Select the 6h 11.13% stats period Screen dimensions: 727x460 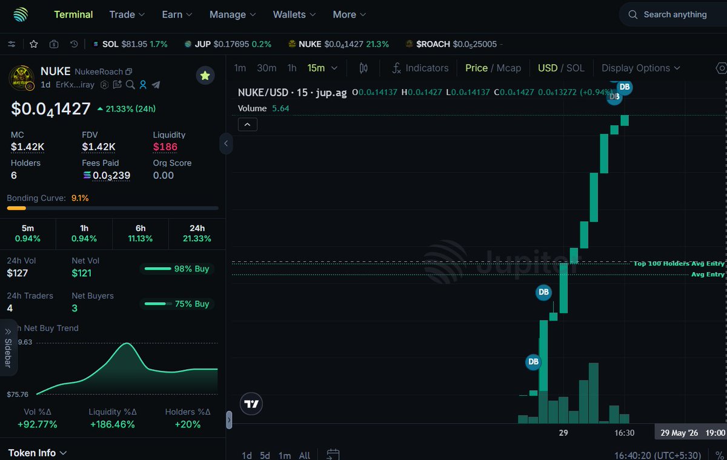coord(141,233)
